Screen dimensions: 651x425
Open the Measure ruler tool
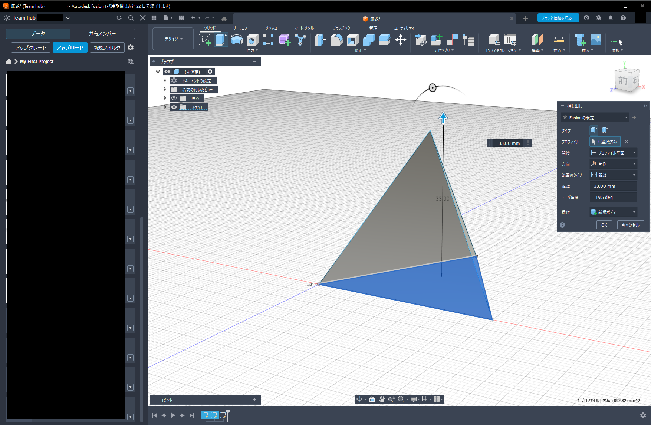pos(559,39)
